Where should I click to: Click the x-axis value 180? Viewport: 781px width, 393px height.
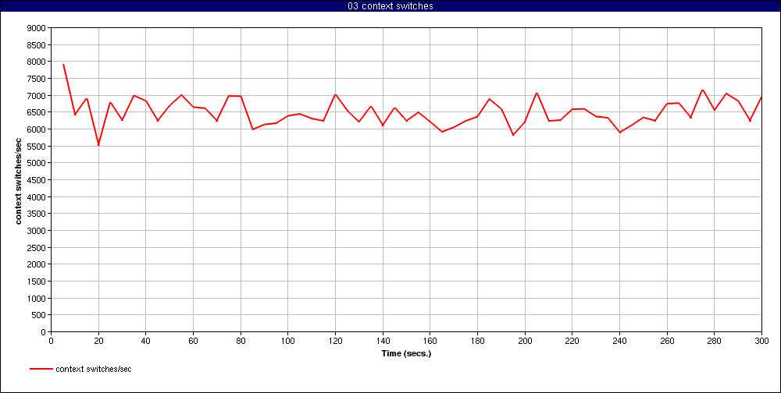click(478, 341)
